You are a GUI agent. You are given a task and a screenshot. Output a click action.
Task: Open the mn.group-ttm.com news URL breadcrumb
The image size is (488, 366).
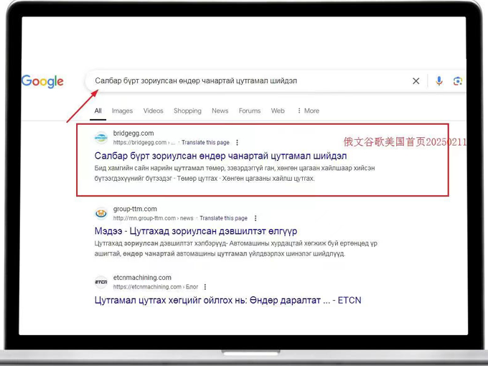[153, 218]
